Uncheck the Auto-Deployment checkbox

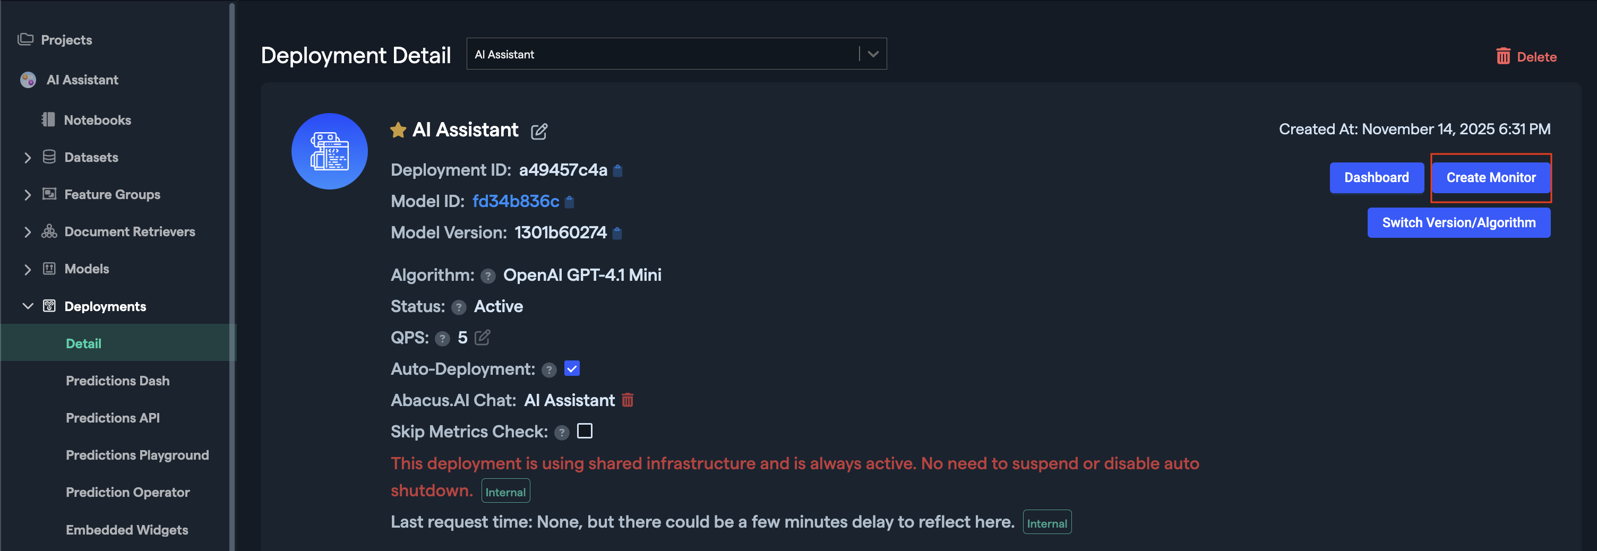572,369
